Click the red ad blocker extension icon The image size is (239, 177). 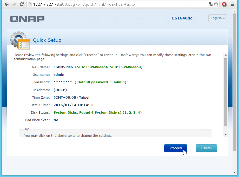coord(224,4)
